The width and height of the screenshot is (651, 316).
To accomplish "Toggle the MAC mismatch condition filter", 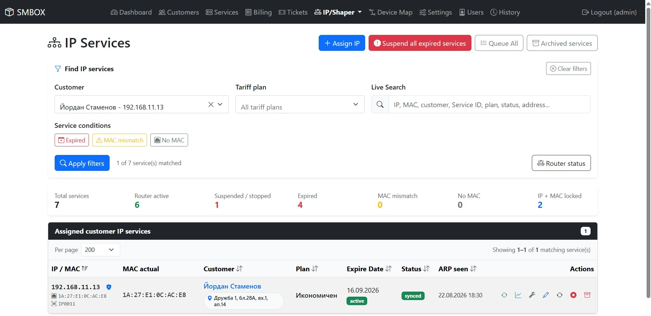I will click(119, 140).
